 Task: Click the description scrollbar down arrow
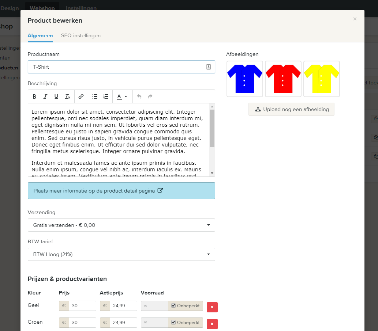212,173
